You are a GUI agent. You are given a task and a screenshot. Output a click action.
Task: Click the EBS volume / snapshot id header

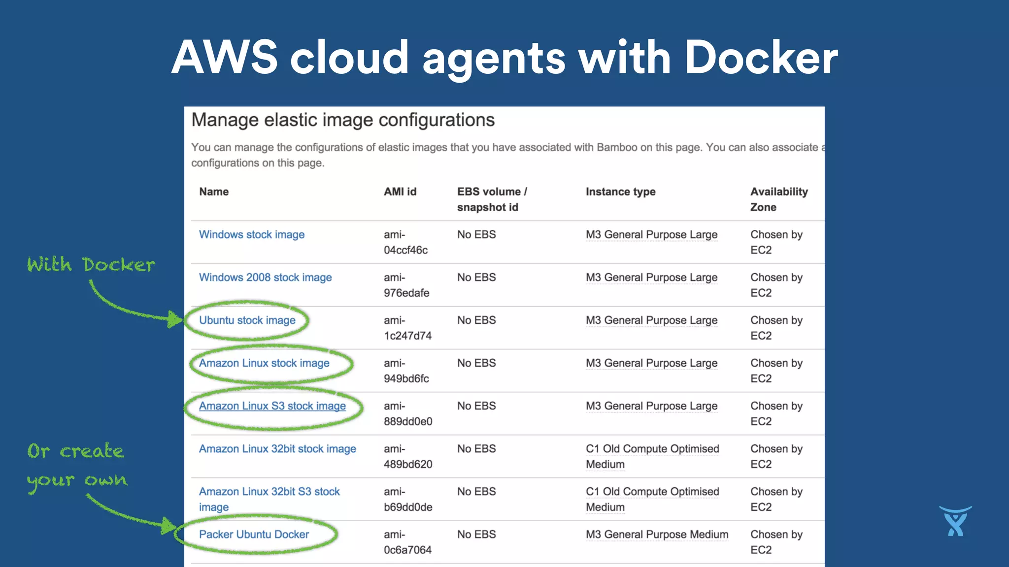[x=492, y=199]
